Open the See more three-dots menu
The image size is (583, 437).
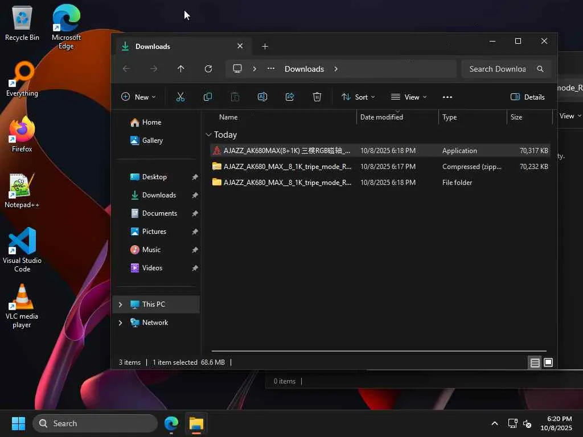point(447,97)
